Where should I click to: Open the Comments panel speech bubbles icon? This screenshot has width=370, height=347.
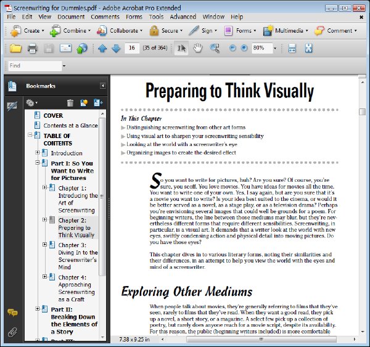click(x=12, y=312)
